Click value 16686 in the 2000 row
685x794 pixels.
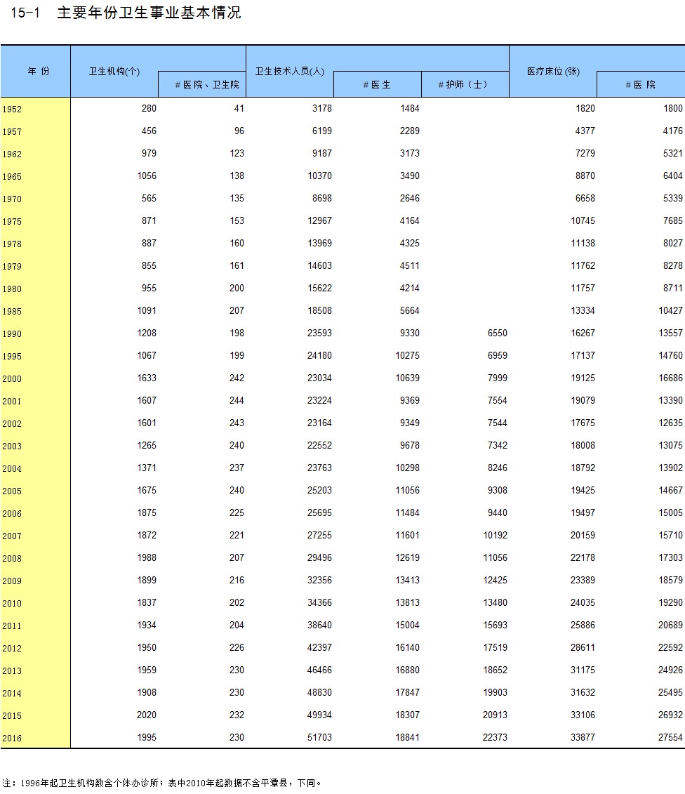(670, 378)
